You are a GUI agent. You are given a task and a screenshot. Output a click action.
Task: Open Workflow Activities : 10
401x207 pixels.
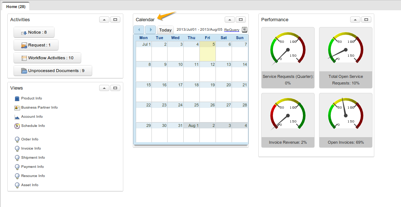(x=47, y=58)
